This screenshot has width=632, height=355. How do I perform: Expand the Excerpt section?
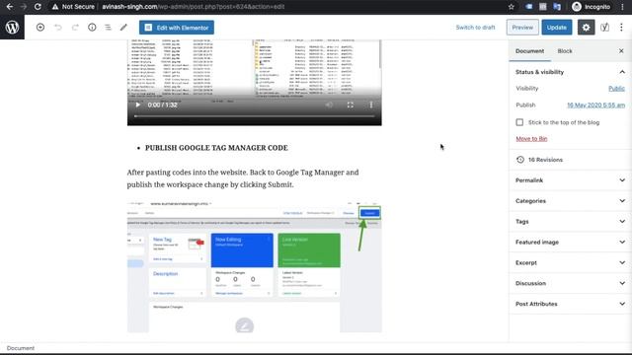pos(570,262)
